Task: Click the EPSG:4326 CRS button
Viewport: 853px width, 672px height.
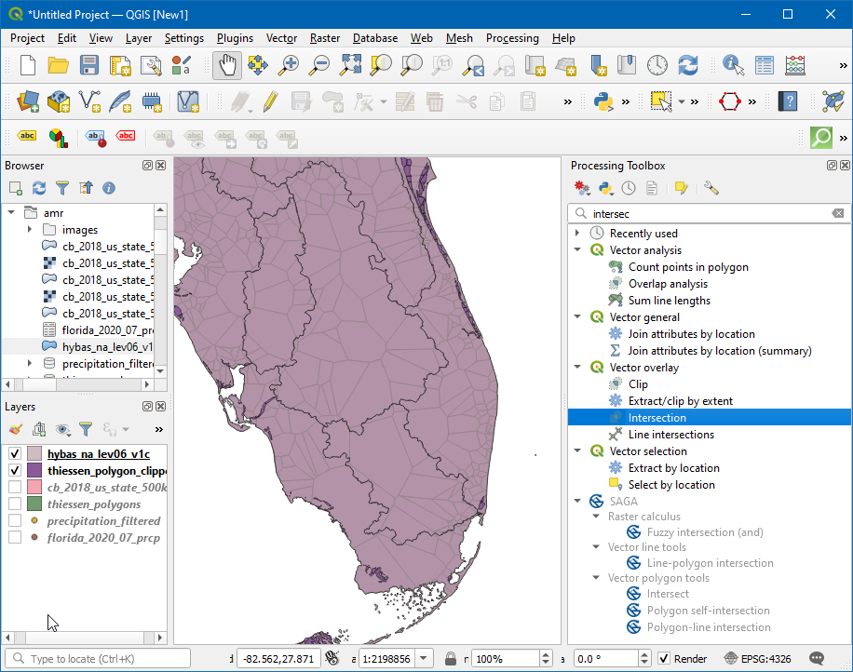Action: pyautogui.click(x=763, y=658)
